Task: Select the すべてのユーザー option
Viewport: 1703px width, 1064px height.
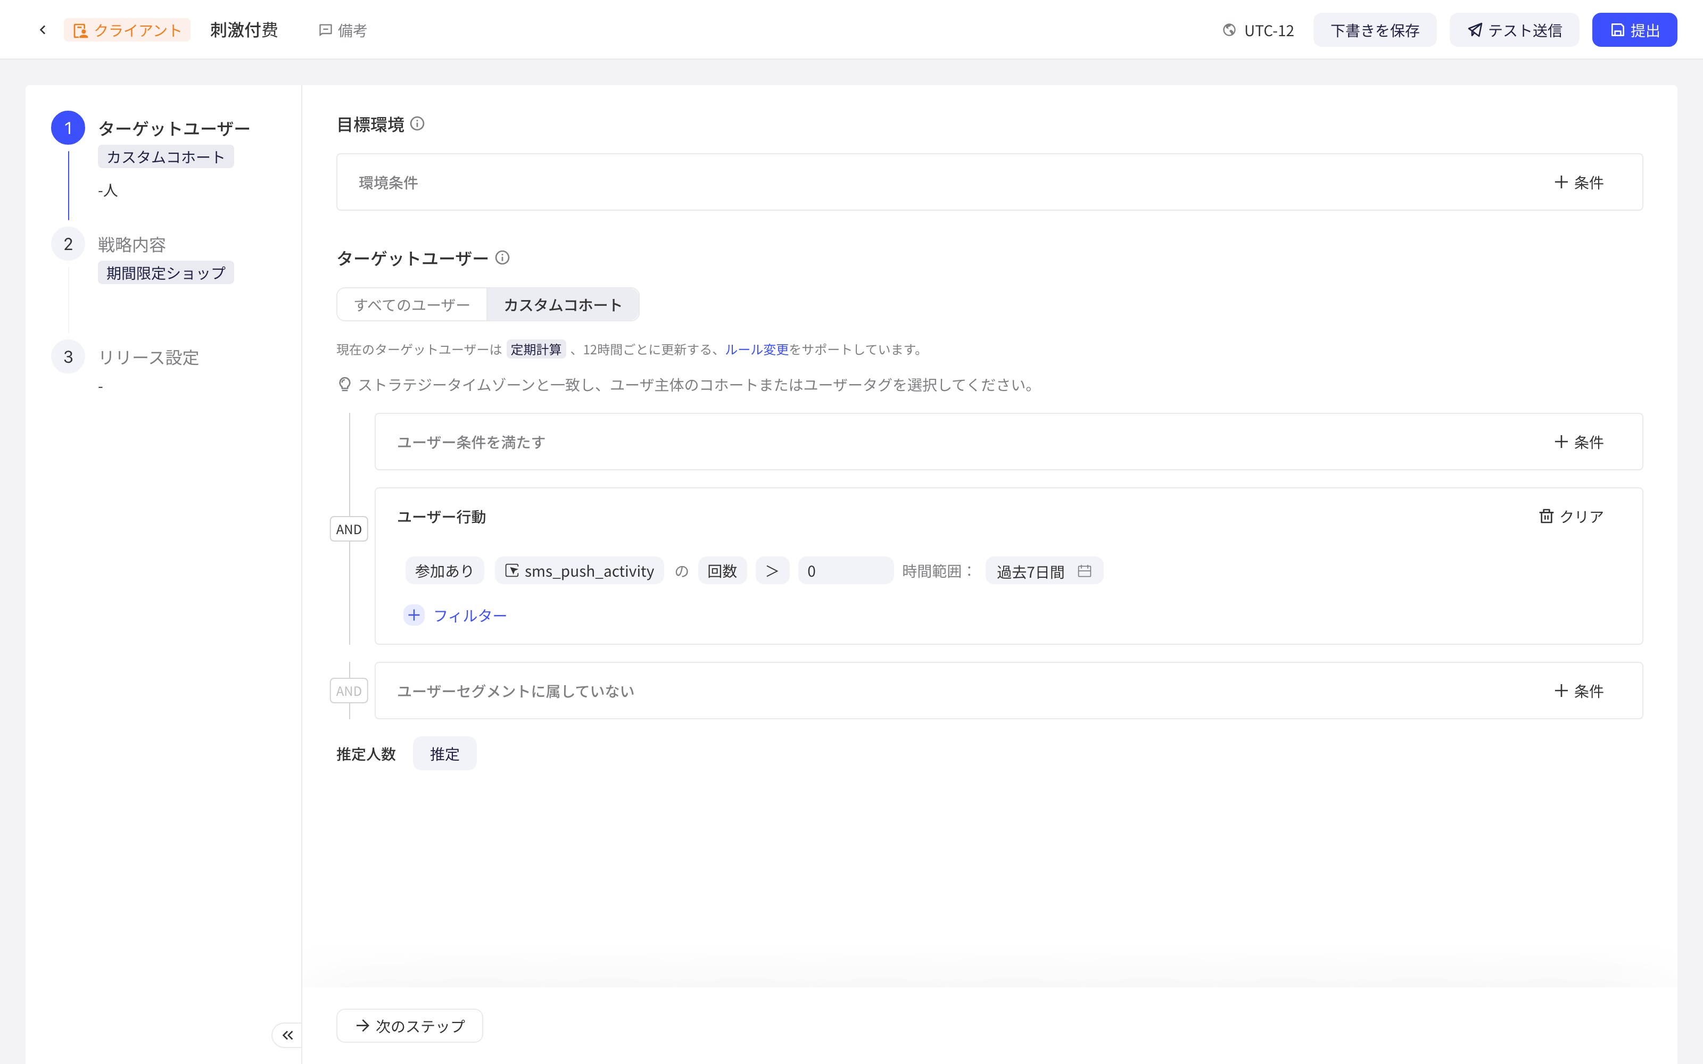Action: 412,305
